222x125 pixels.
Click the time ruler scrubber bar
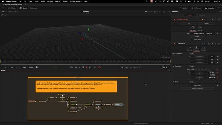tap(86, 61)
